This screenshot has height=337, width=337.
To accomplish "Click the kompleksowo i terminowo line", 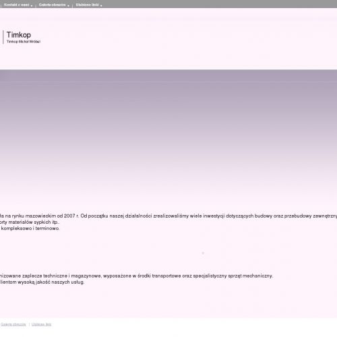I will (30, 228).
